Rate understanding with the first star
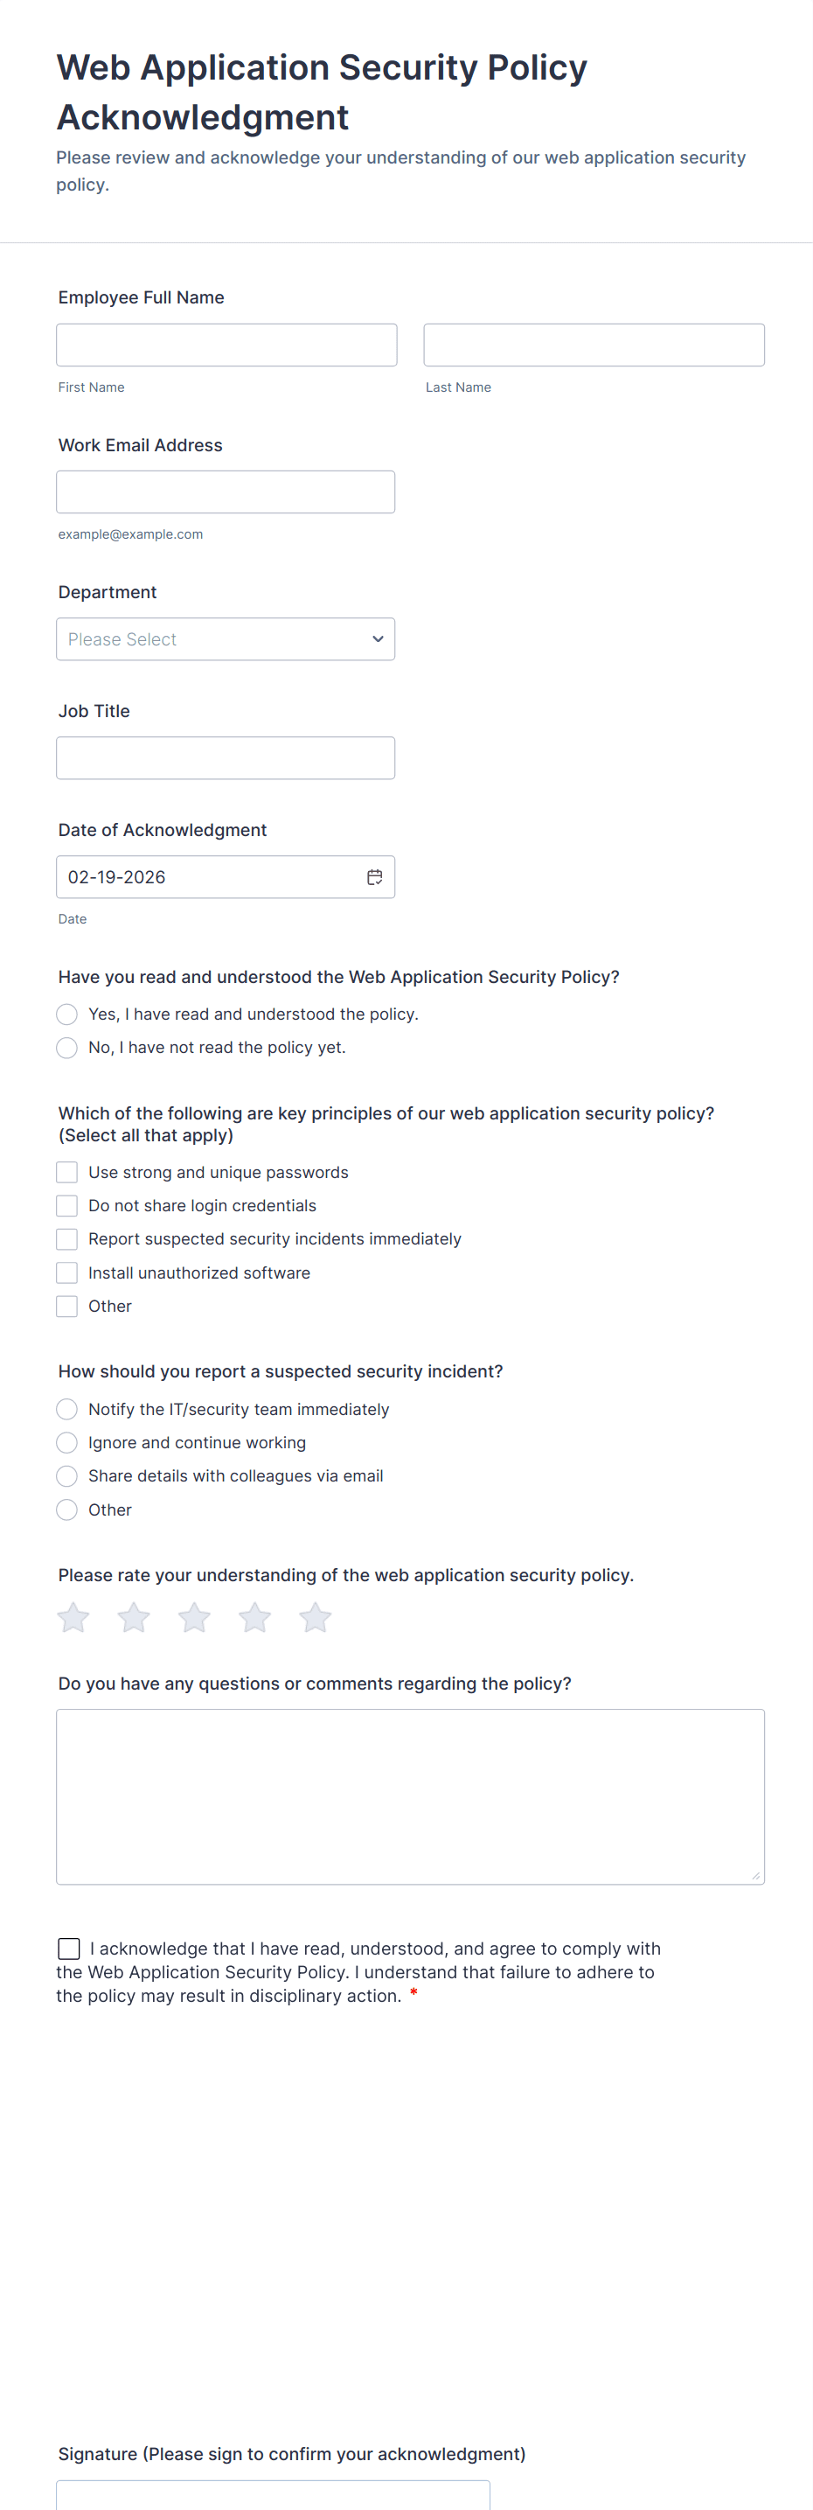This screenshot has width=813, height=2510. (73, 1617)
